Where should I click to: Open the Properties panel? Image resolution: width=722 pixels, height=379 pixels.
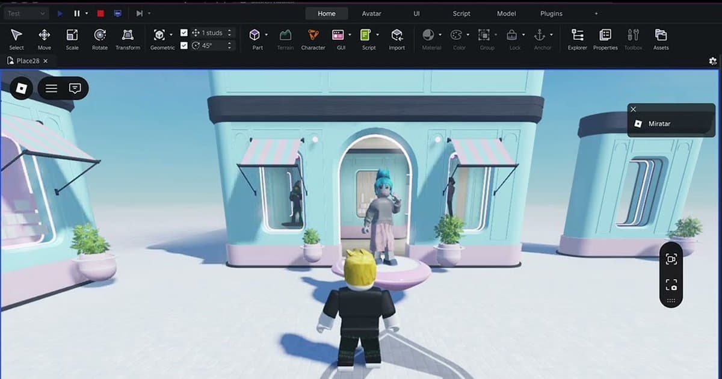(x=605, y=39)
